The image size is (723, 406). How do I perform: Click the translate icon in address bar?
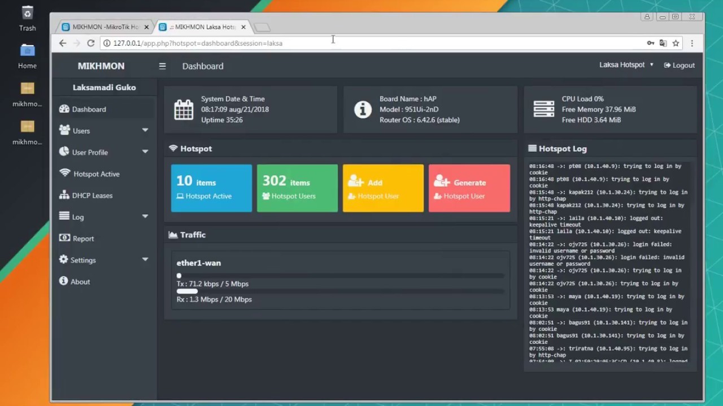(663, 43)
